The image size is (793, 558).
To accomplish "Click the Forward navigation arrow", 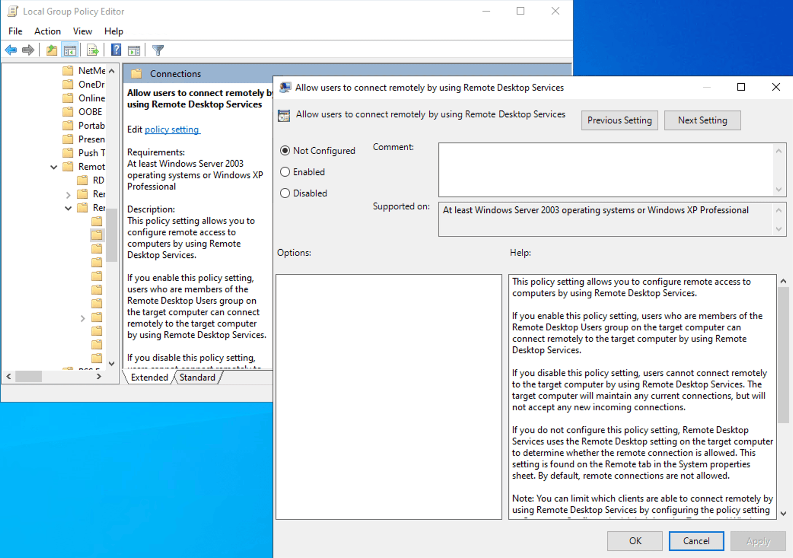I will (x=28, y=49).
